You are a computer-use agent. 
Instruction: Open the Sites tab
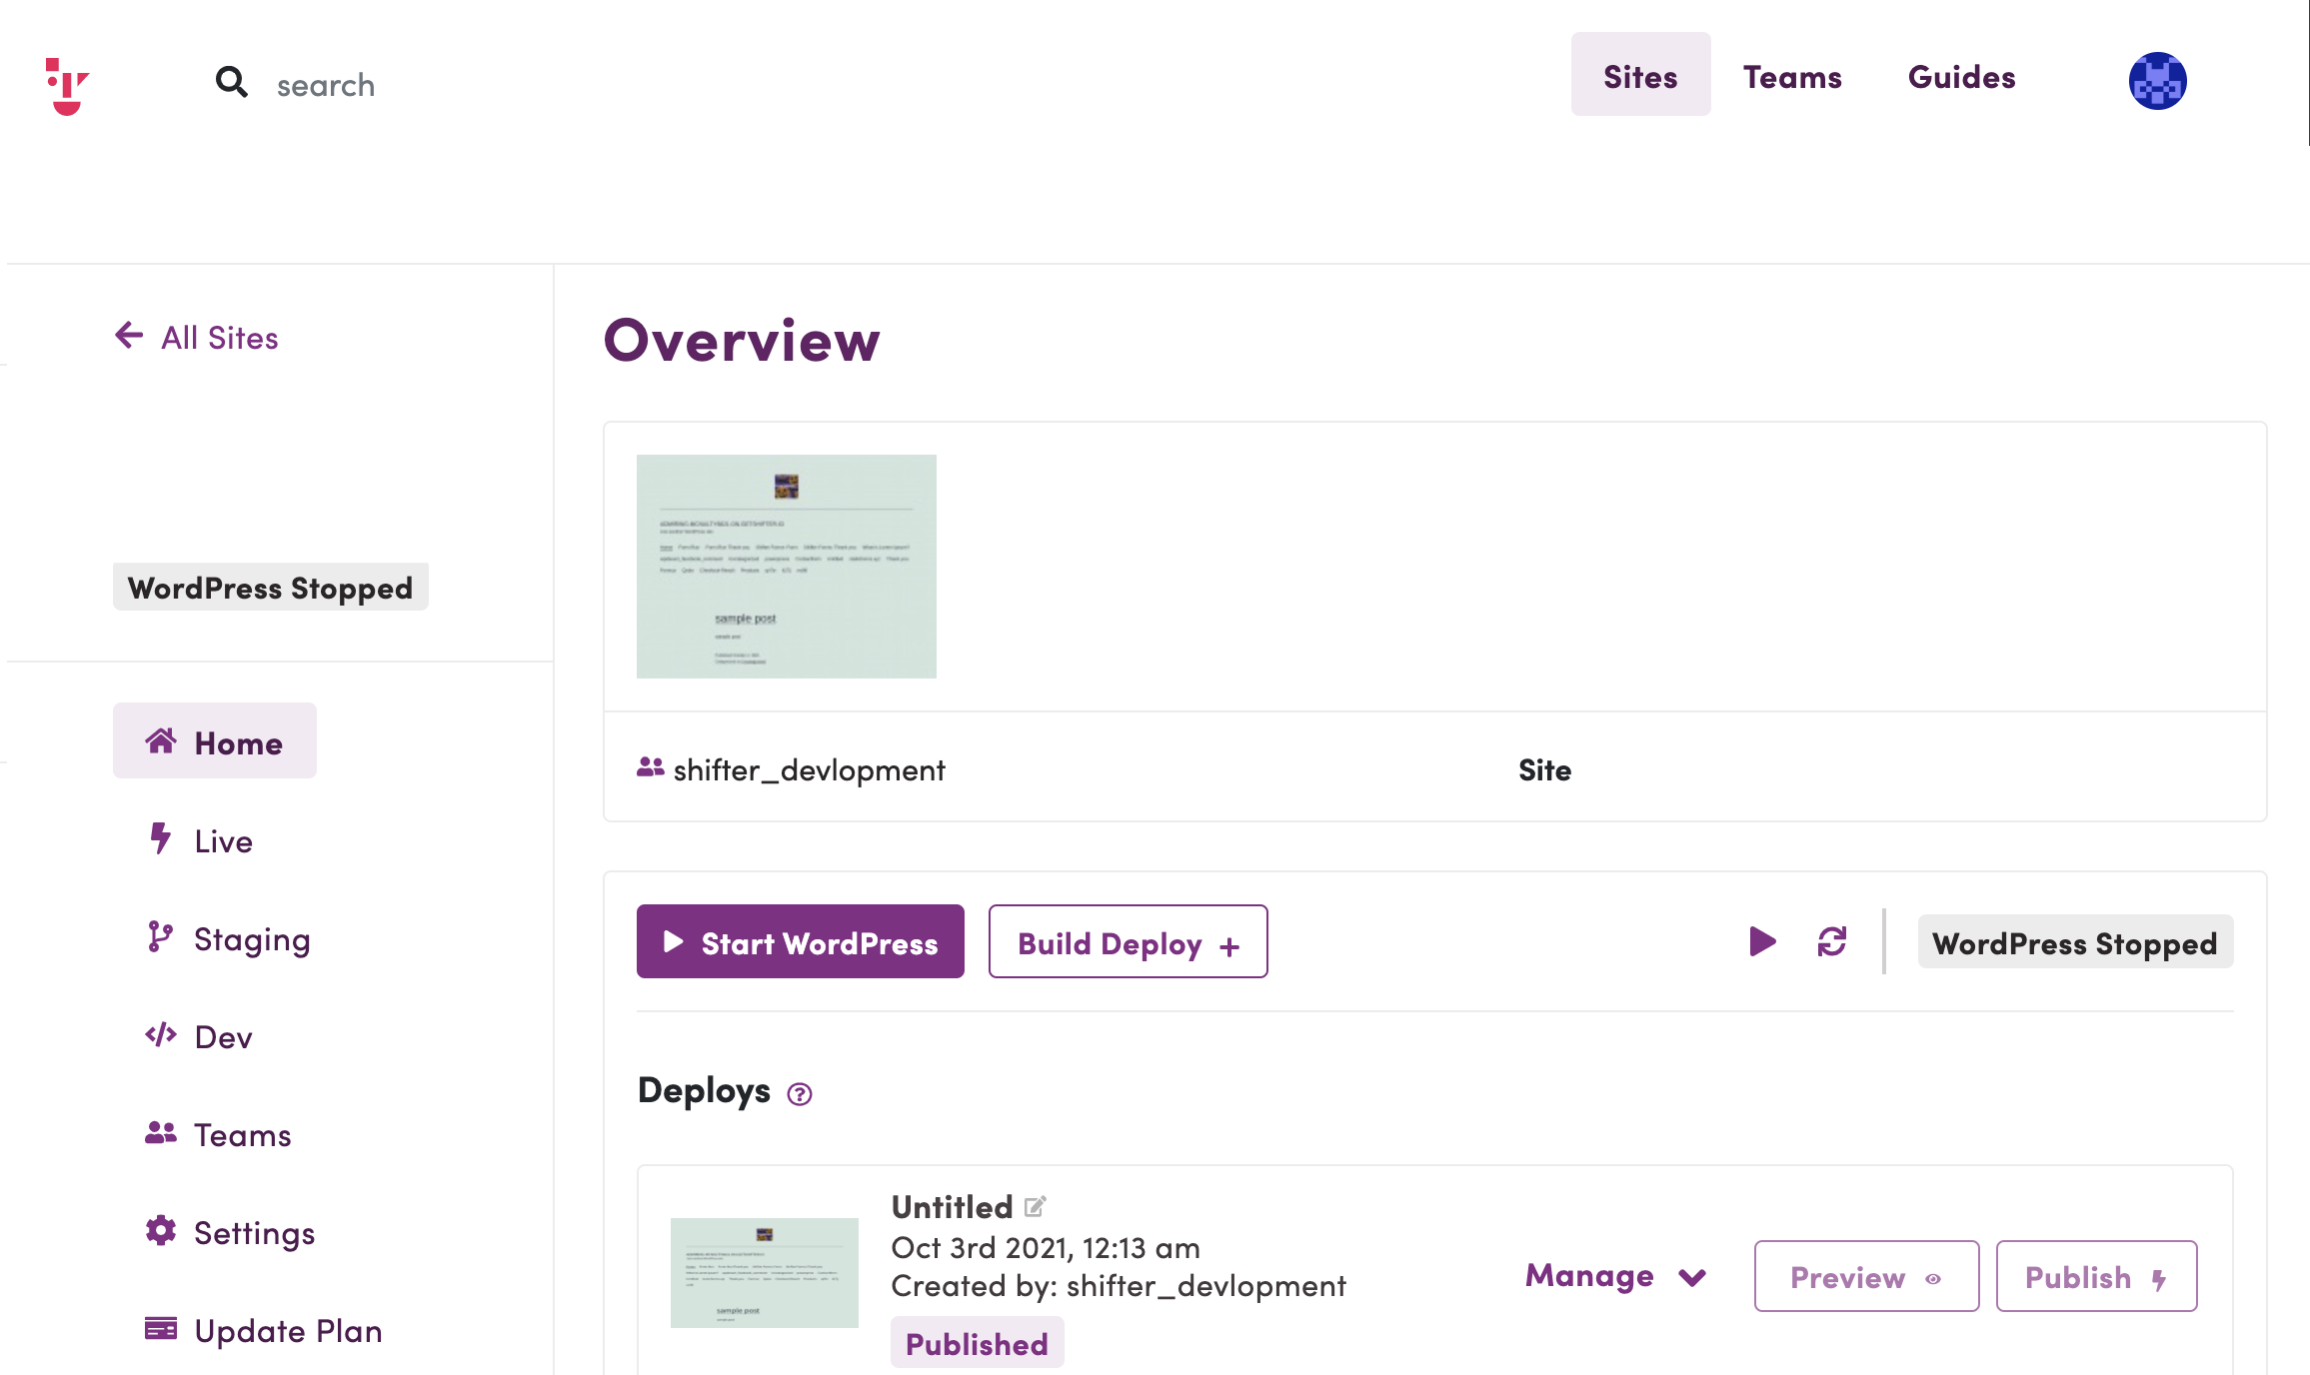(x=1640, y=76)
